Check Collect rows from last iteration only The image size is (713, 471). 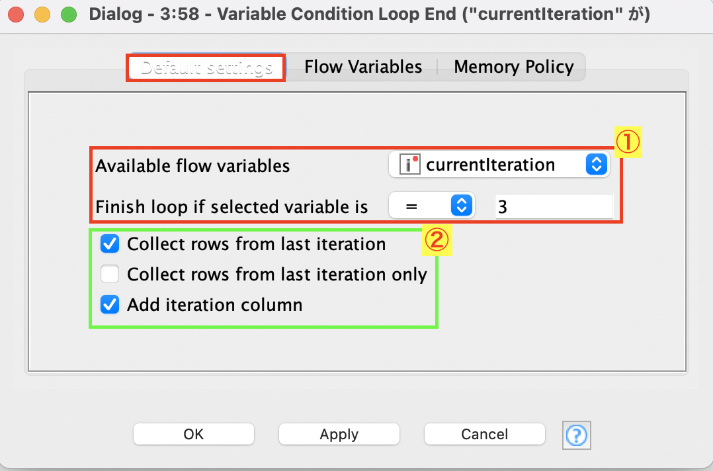[x=110, y=274]
